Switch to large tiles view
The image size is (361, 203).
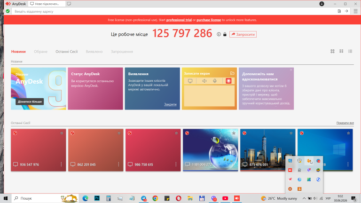[332, 51]
